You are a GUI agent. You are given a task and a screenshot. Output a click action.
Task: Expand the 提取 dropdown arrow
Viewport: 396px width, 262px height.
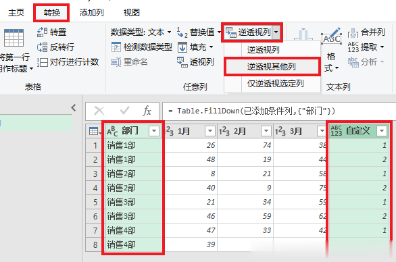(382, 47)
